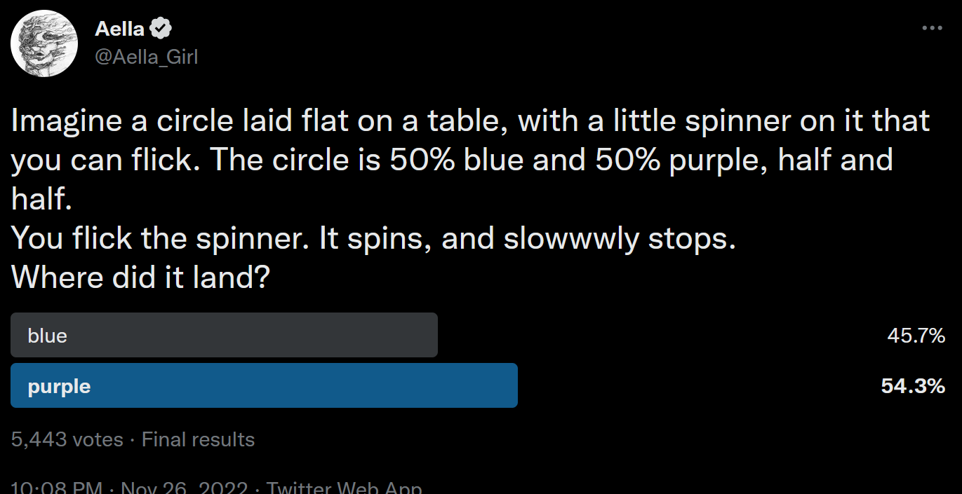
Task: Click the display name Aella
Action: [119, 29]
